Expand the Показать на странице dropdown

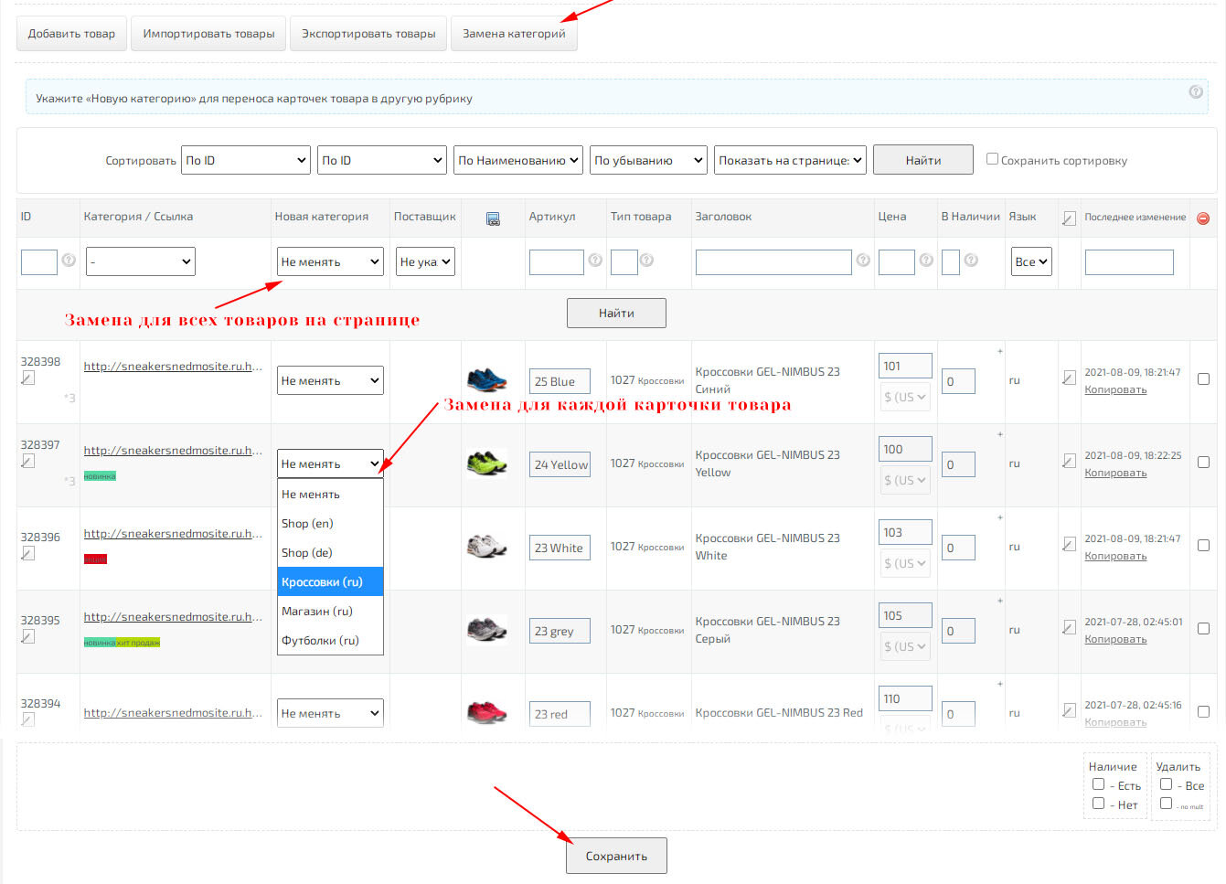(789, 160)
